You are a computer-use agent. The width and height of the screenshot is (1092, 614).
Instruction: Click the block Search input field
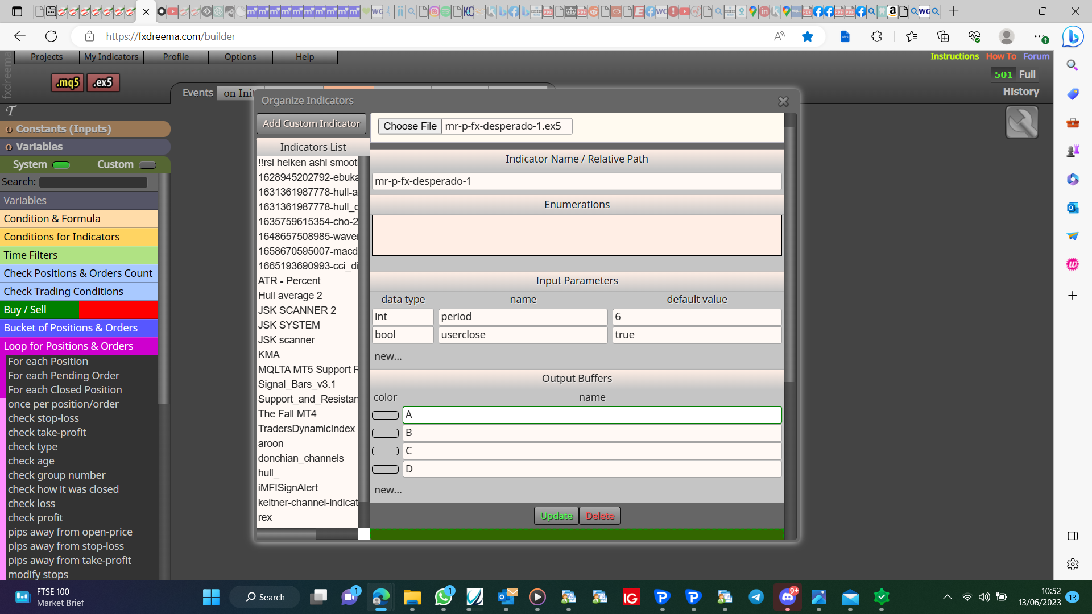[x=93, y=182]
